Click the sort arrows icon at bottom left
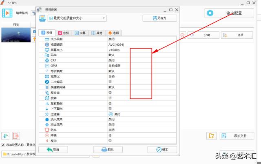Screen dimensions: 261x164 pos(5,136)
